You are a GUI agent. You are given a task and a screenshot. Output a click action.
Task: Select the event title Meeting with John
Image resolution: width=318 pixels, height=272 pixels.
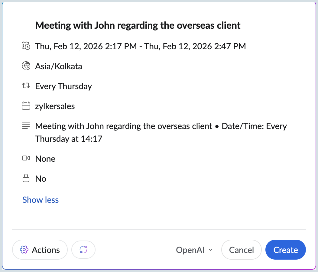click(x=138, y=25)
